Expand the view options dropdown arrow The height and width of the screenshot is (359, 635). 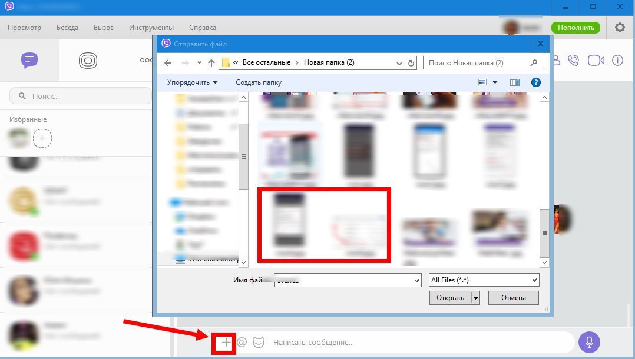(x=495, y=82)
